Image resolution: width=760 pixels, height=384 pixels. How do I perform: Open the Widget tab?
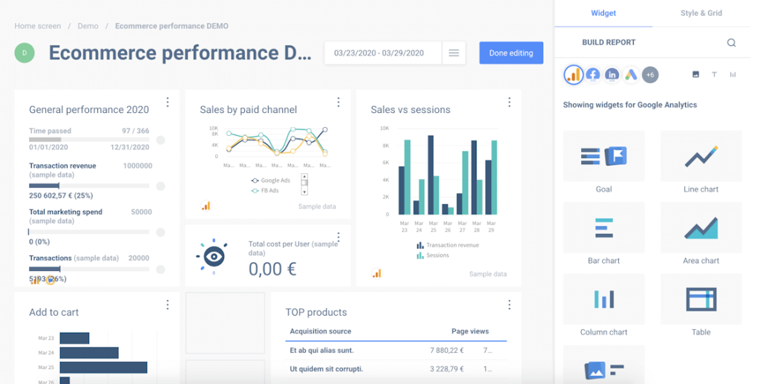point(603,13)
